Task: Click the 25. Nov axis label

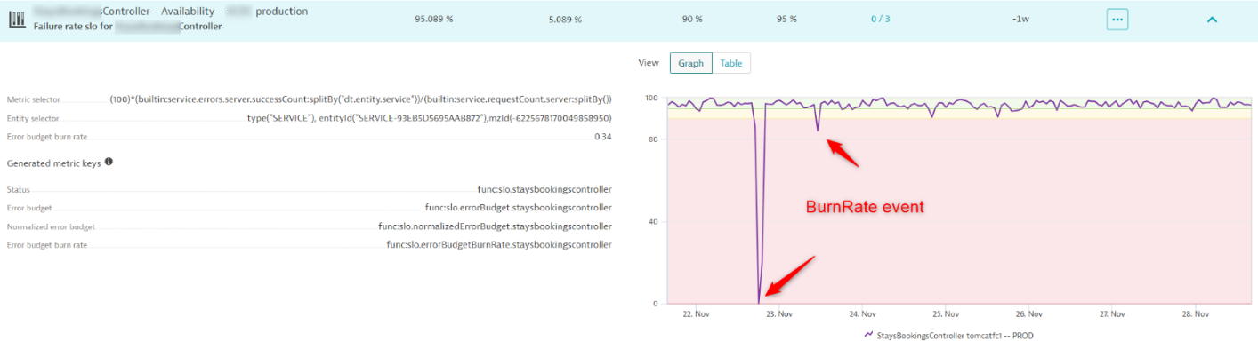Action: click(x=945, y=314)
